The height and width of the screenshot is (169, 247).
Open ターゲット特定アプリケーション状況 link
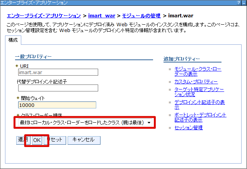199,92
